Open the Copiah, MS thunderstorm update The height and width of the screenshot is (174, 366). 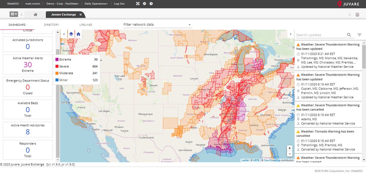[328, 86]
